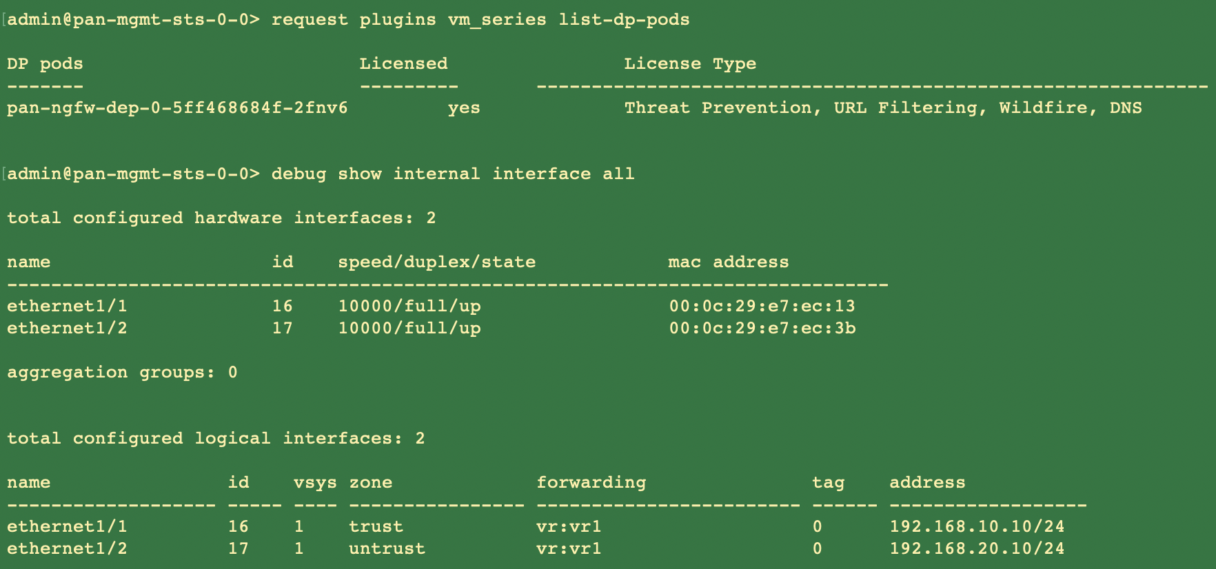1216x569 pixels.
Task: Click the pod name pan-ngfw-dep-0-5ff468684f-2fnv6
Action: tap(177, 108)
